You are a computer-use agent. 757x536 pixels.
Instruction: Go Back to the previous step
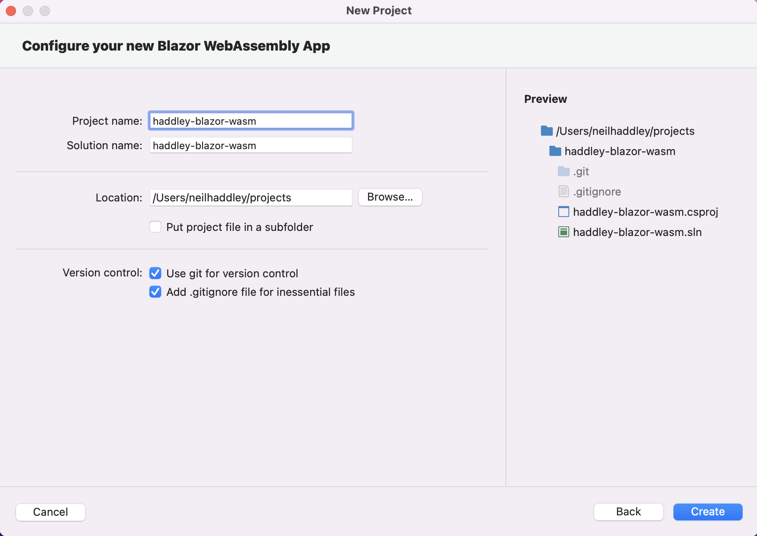[x=628, y=512]
